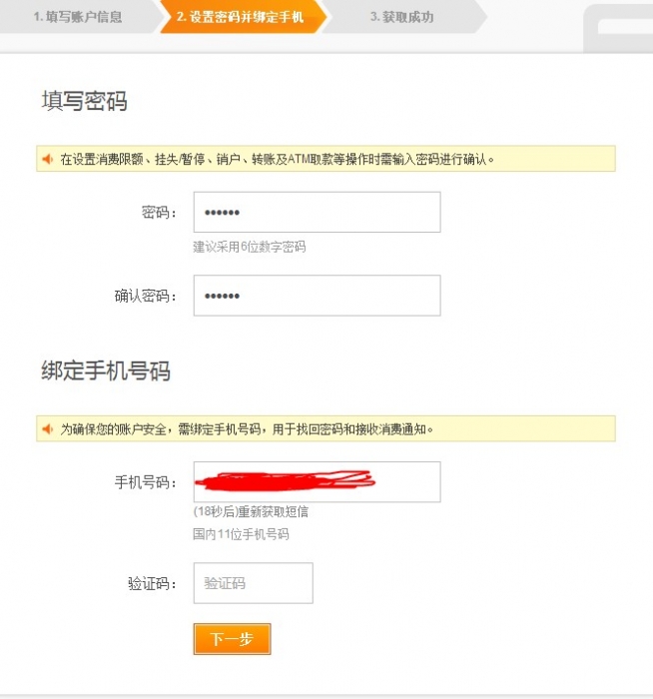Click the 手机号码 phone number field

[317, 482]
